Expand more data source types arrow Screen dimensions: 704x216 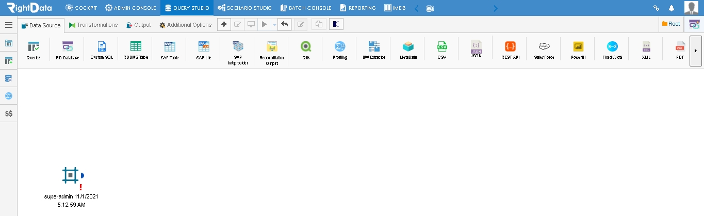pos(696,51)
